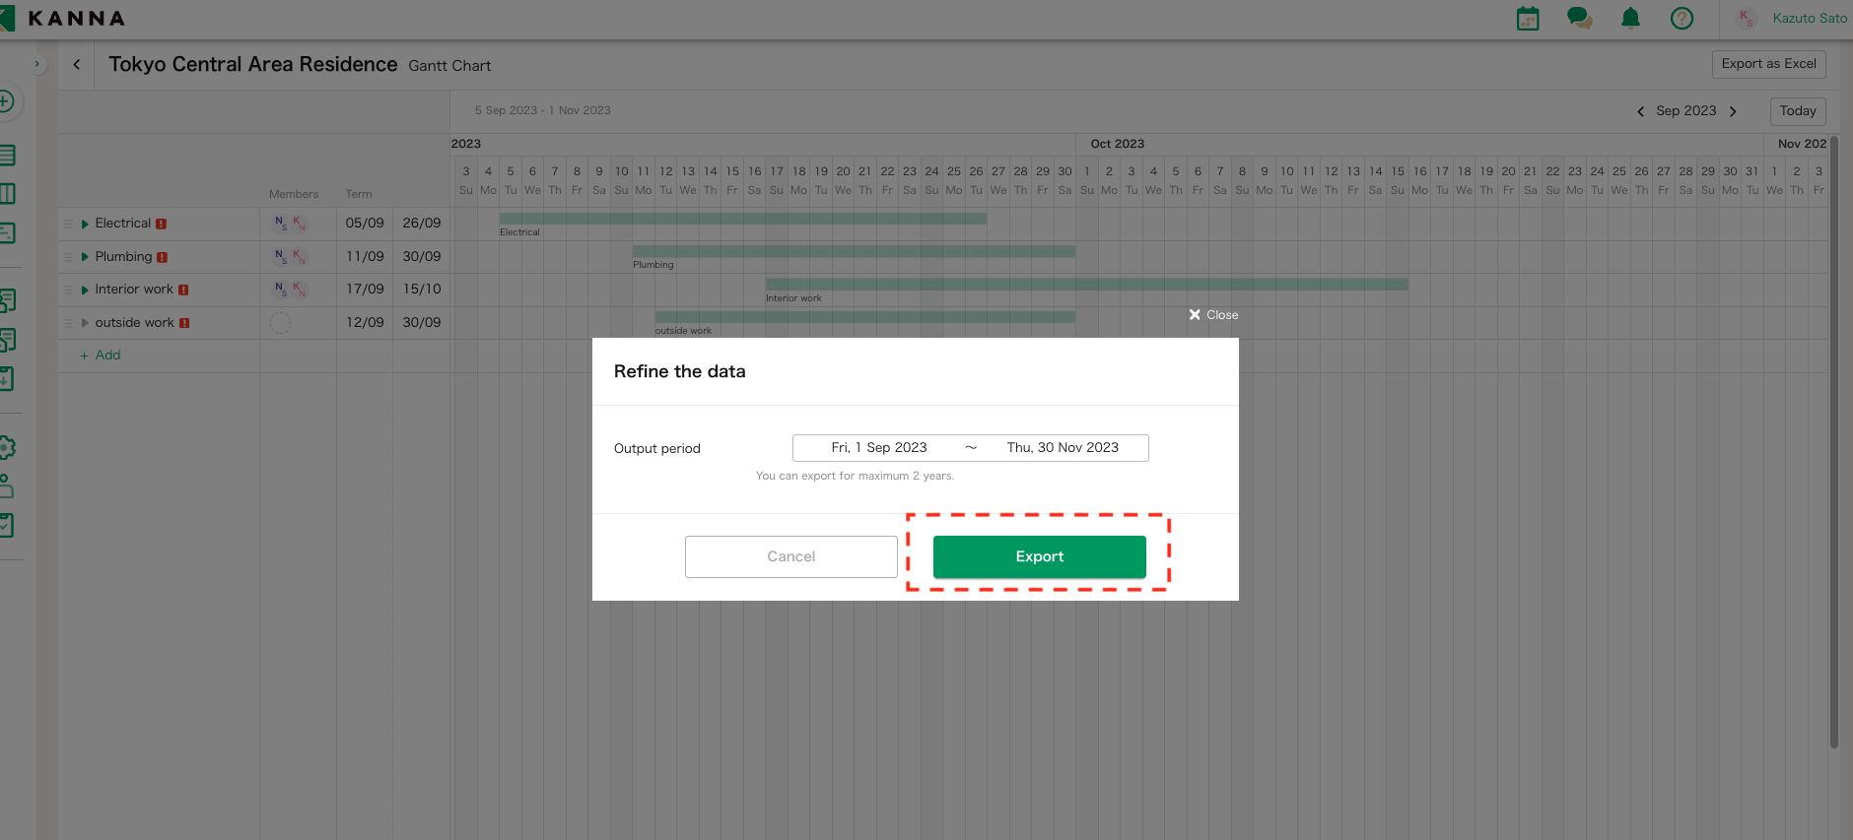Click the Export as Excel button

[1768, 64]
